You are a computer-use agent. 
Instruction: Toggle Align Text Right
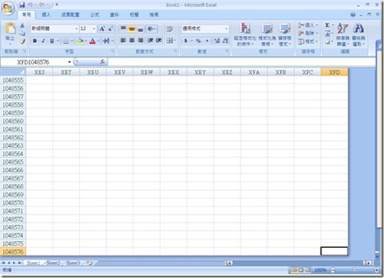140,41
